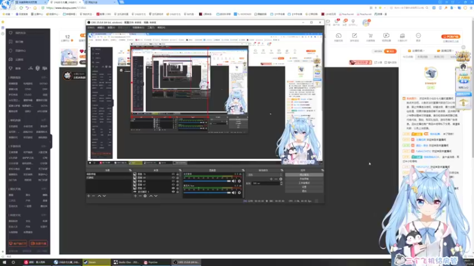The image size is (474, 266).
Task: Go to the browser home page icon
Action: (35, 8)
